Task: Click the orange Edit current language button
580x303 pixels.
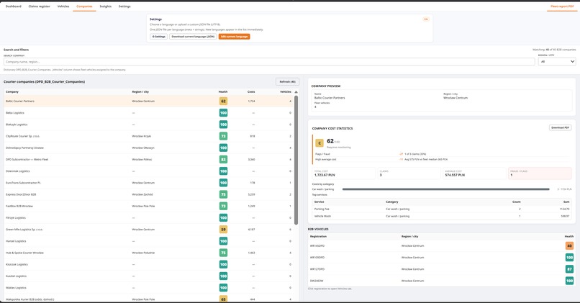Action: pyautogui.click(x=234, y=37)
